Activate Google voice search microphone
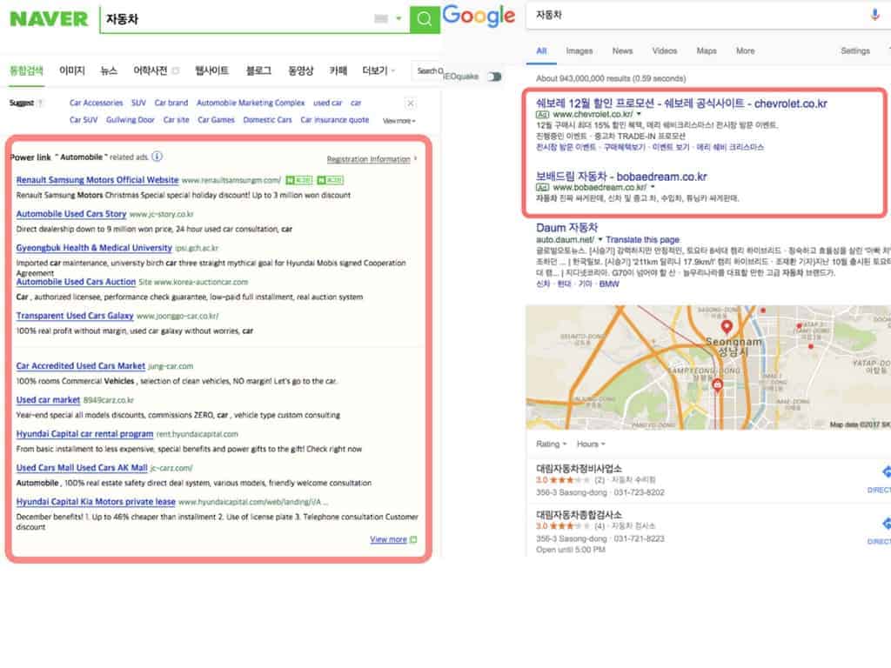 (874, 15)
